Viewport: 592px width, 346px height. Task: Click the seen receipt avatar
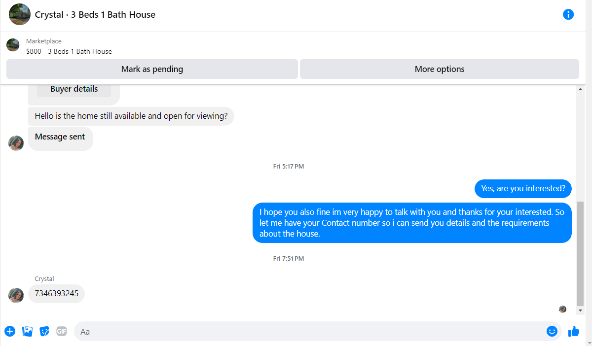(562, 309)
